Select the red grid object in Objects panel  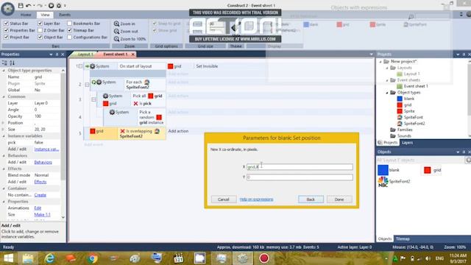[427, 170]
